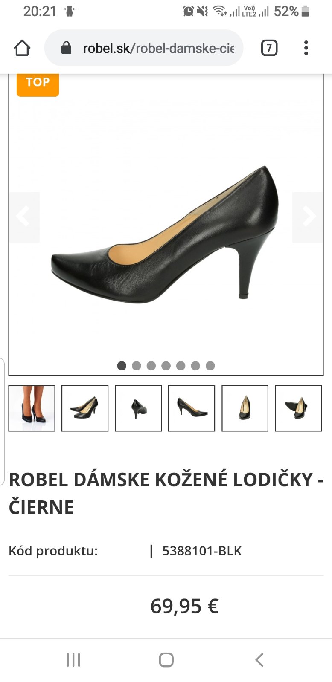Show next product image with right arrow
Viewport: 332px width, 682px height.
coord(307,217)
